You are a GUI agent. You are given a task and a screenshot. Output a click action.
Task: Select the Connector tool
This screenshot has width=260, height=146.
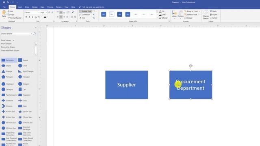point(84,15)
